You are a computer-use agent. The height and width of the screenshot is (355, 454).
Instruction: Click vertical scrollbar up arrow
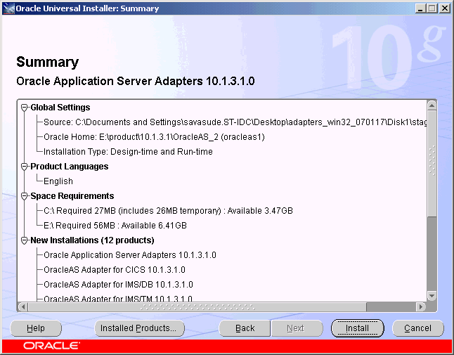[432, 105]
